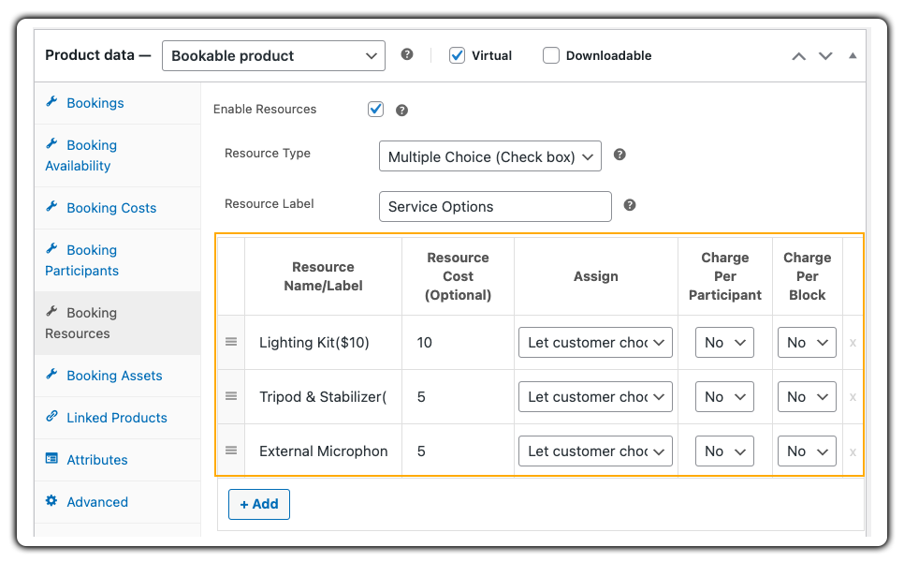Viewport: 904px width, 562px height.
Task: Open the Advanced tab
Action: click(x=118, y=503)
